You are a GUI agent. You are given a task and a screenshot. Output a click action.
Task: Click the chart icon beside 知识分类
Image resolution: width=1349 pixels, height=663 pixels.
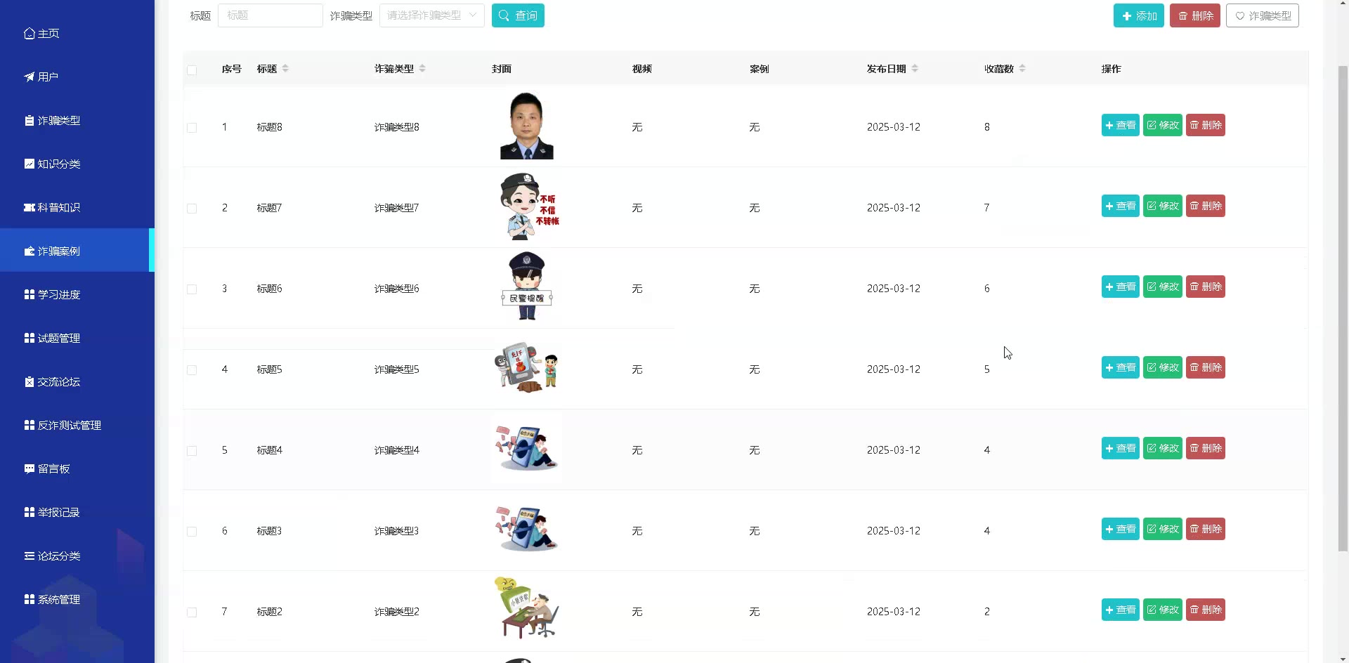click(29, 164)
